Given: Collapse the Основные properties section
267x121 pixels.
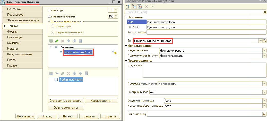Looking at the screenshot, I should [x=126, y=17].
